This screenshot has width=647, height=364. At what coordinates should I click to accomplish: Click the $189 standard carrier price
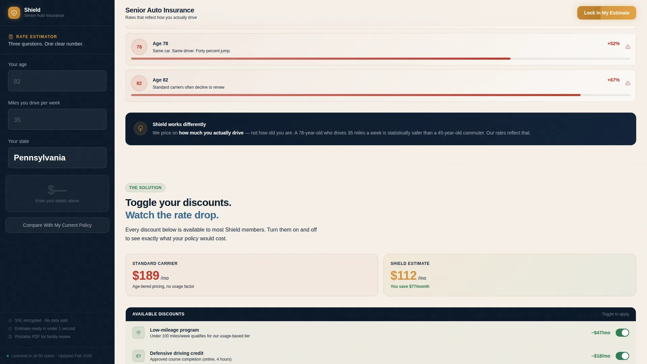[x=146, y=276]
